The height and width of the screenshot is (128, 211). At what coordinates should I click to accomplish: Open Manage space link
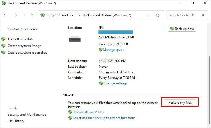pyautogui.click(x=113, y=50)
